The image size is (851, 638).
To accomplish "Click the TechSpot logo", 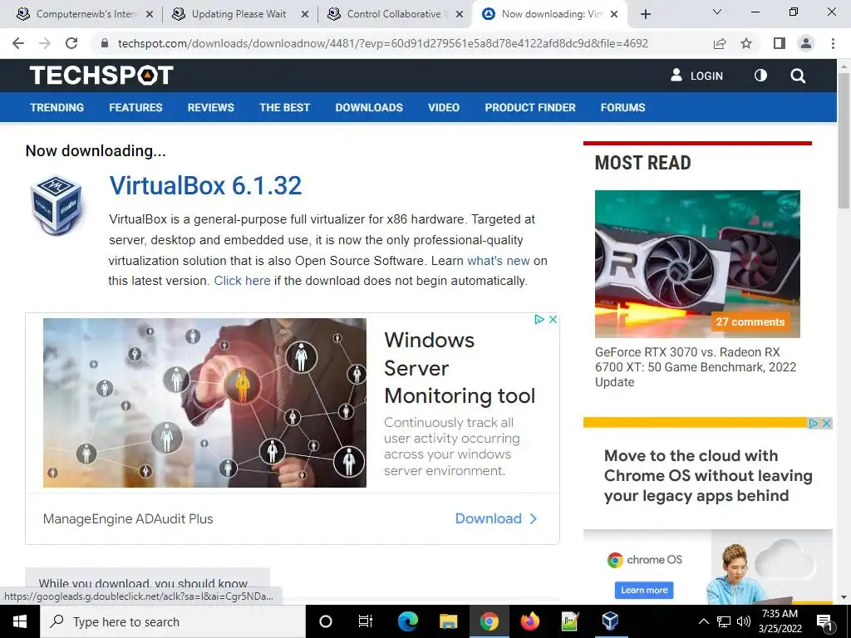I will 101,75.
